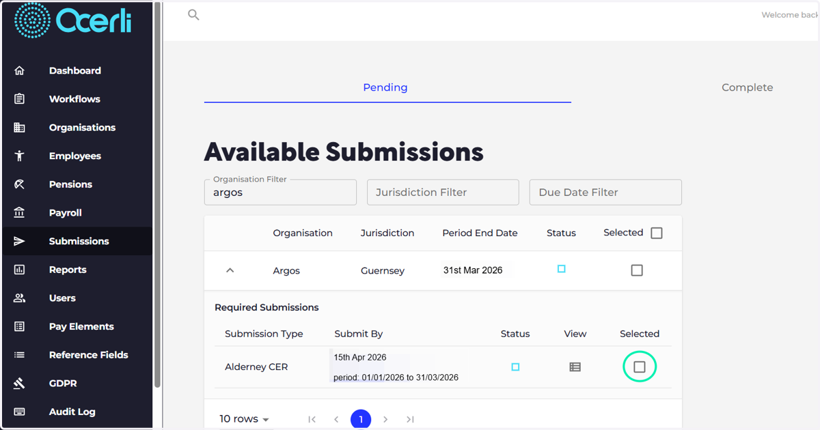Click the Due Date Filter field
820x430 pixels.
pyautogui.click(x=605, y=192)
